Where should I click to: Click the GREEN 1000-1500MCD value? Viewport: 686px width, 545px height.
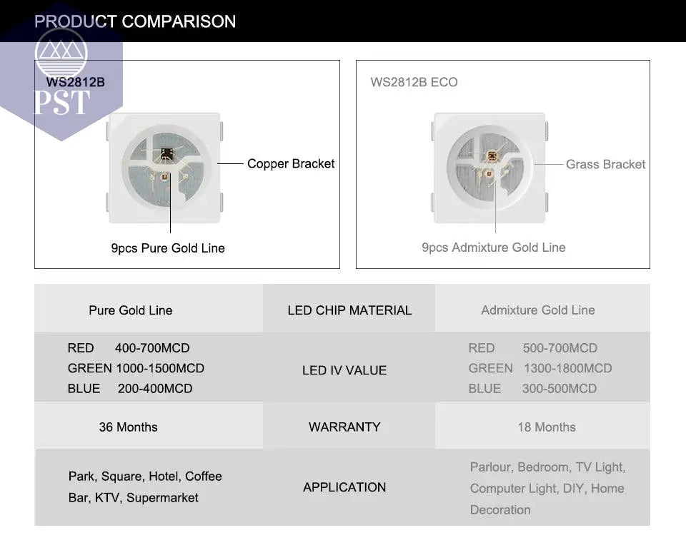pyautogui.click(x=136, y=368)
